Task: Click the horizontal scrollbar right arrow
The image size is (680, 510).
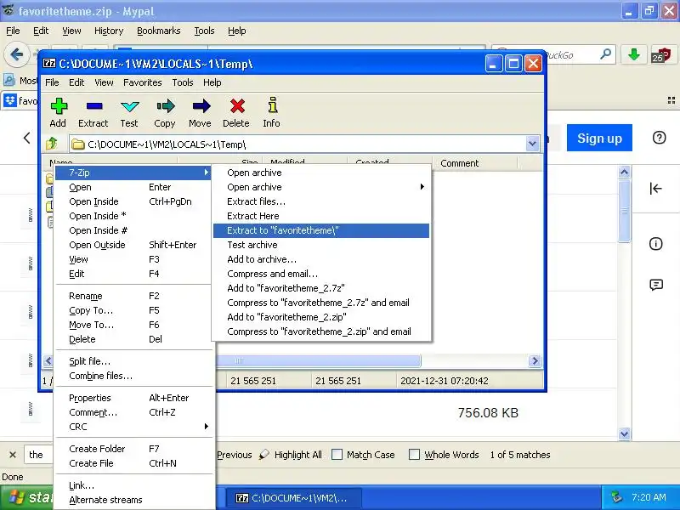Action: pos(535,360)
